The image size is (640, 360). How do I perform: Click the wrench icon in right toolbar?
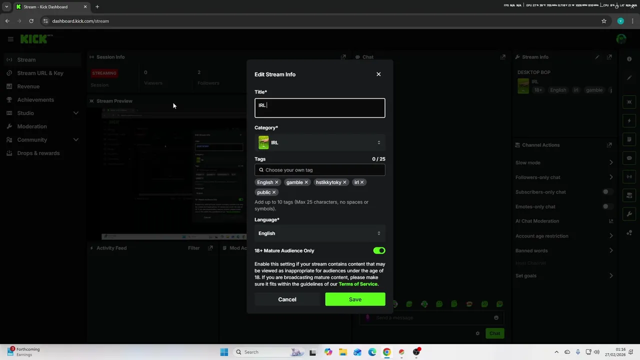coord(629,214)
